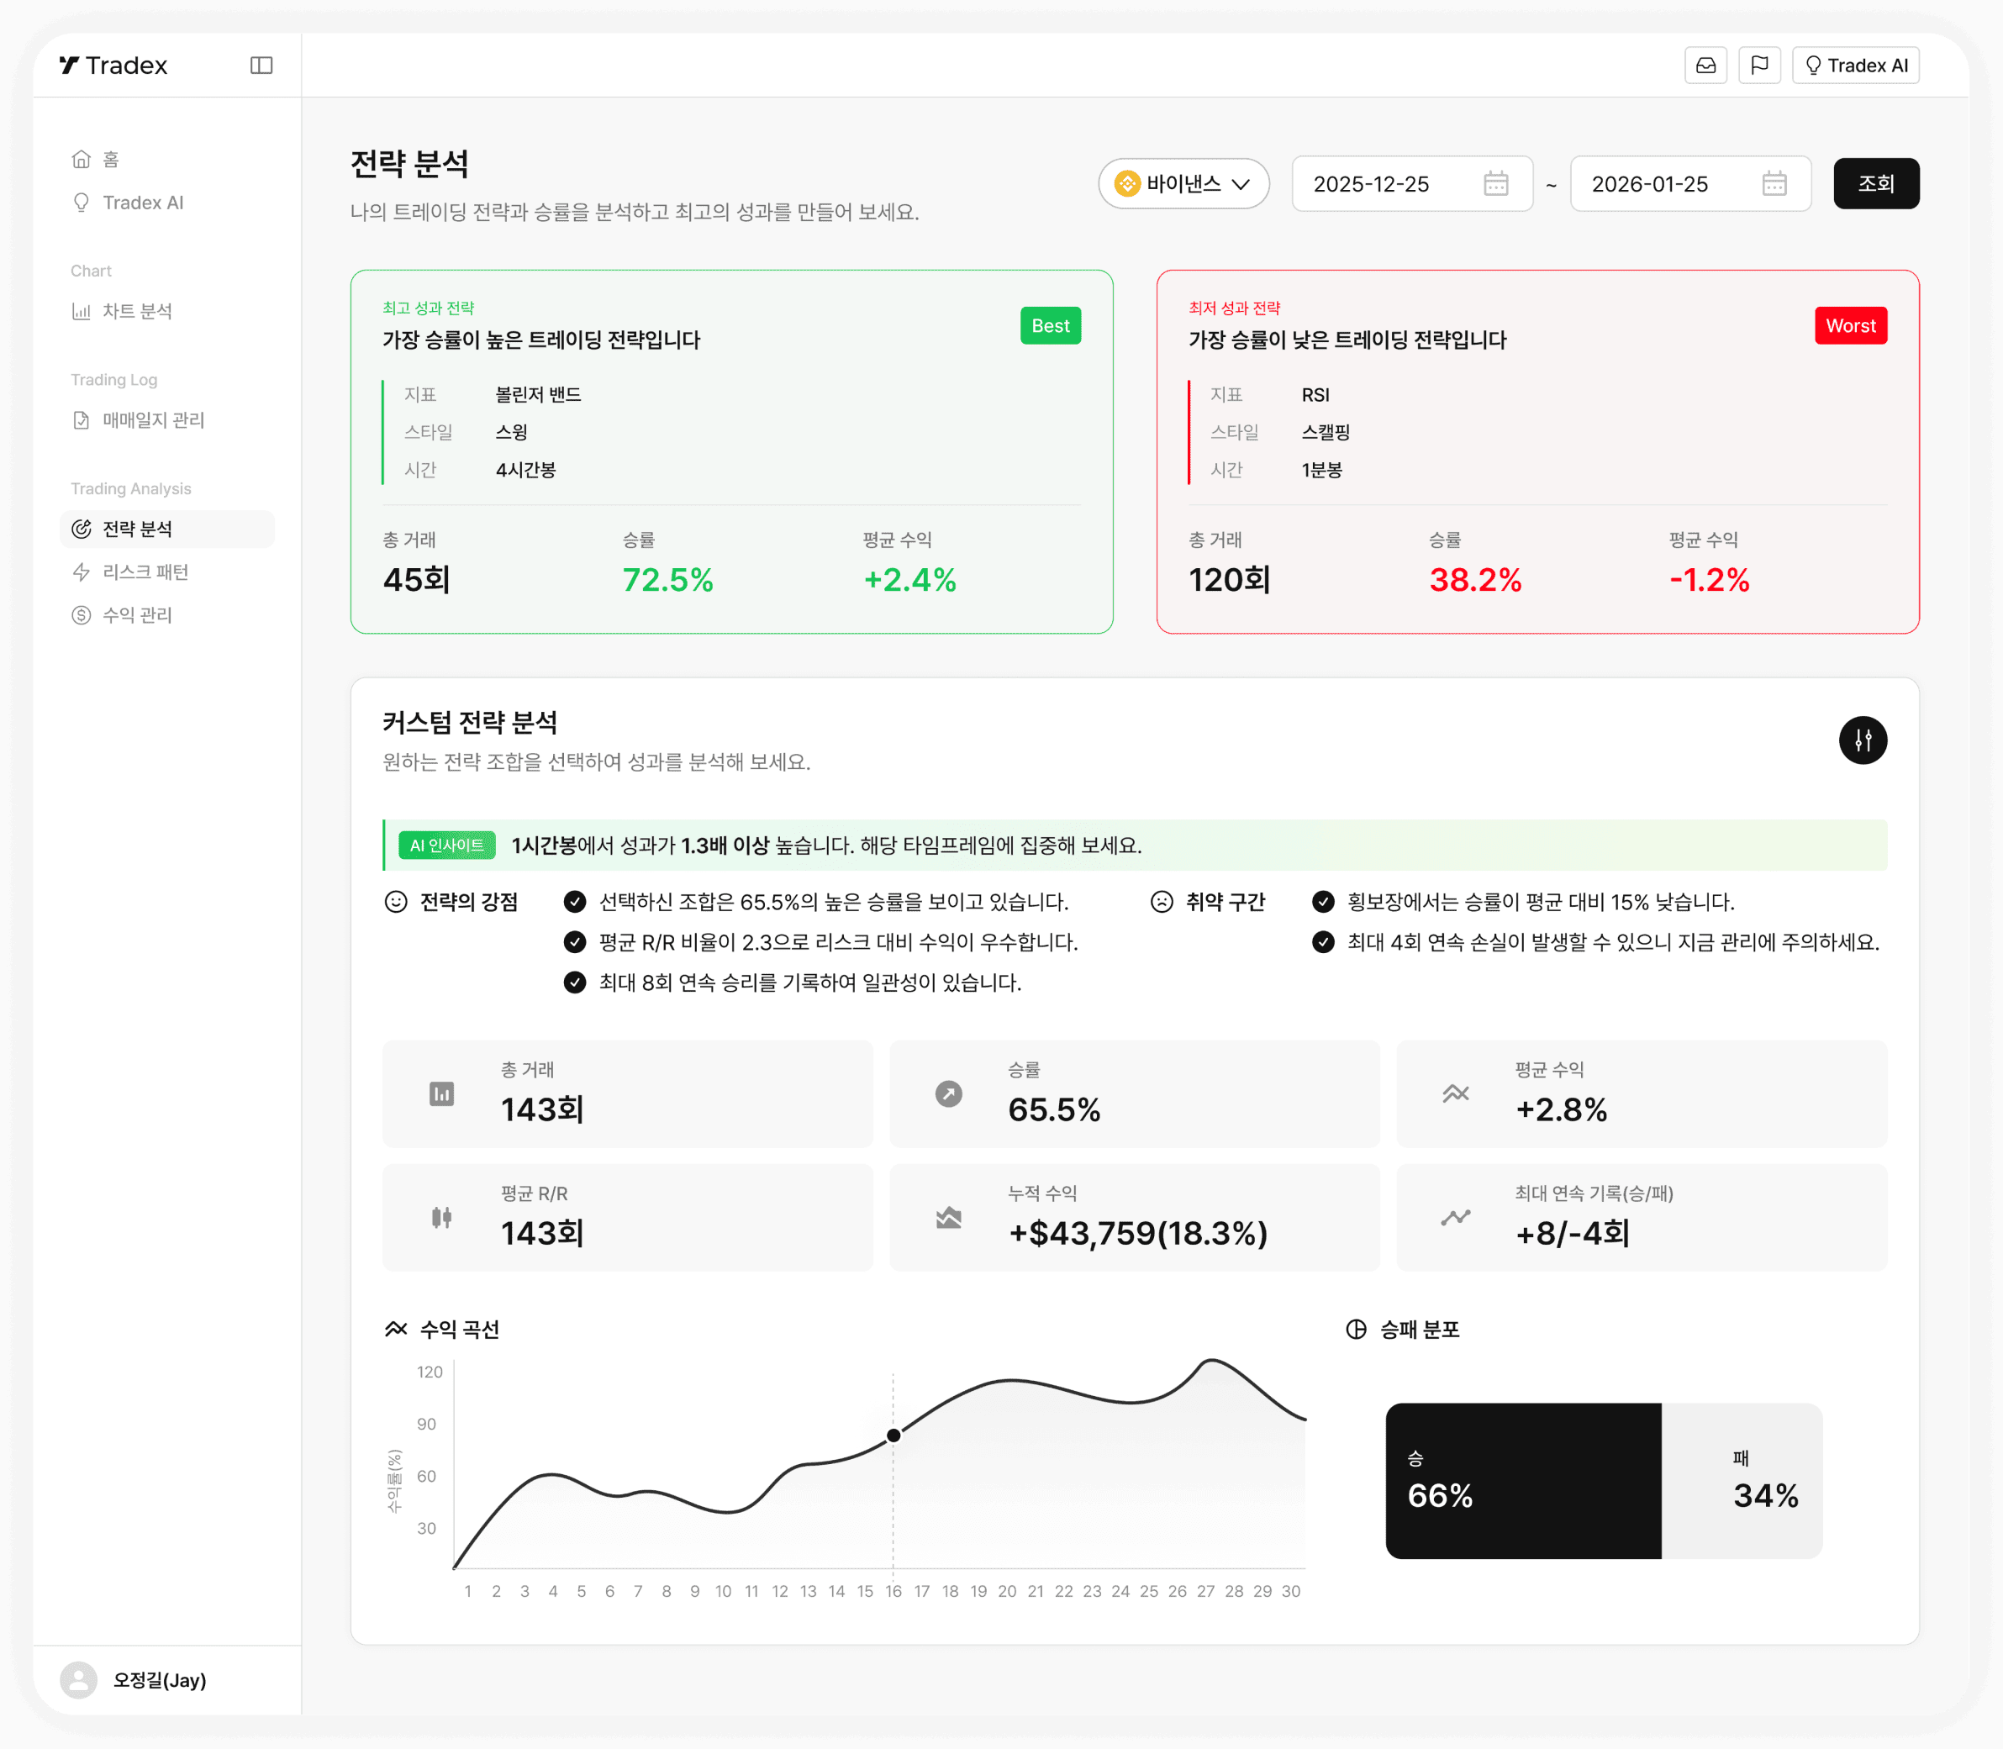
Task: Click the 누적 수익 area chart icon
Action: (x=948, y=1217)
